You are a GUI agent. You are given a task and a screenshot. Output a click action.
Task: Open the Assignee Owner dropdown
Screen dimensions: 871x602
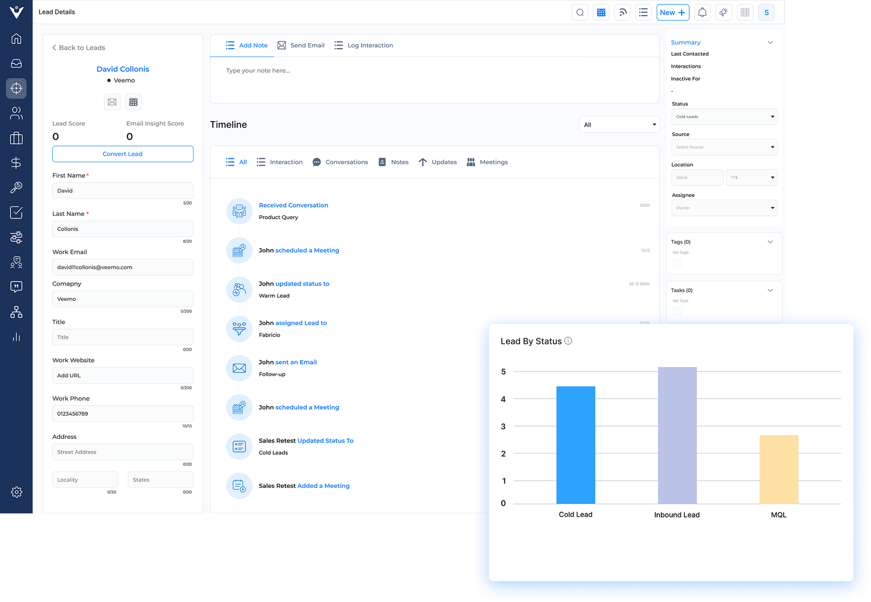point(725,208)
